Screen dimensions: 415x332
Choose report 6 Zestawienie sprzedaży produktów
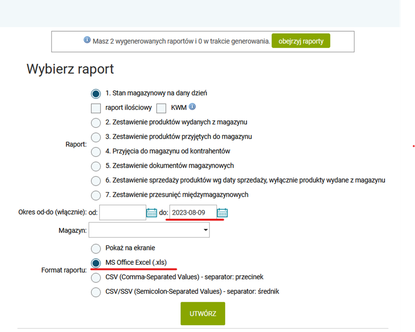coord(96,181)
